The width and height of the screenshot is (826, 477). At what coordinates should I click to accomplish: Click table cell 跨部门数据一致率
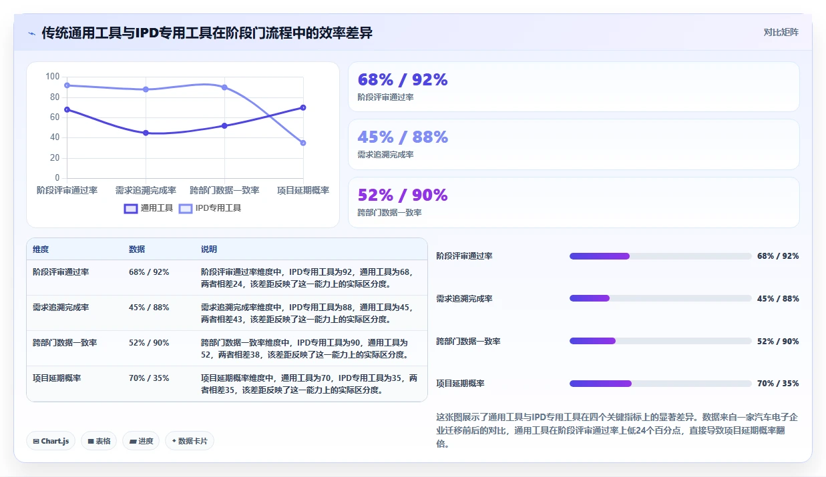pyautogui.click(x=65, y=343)
